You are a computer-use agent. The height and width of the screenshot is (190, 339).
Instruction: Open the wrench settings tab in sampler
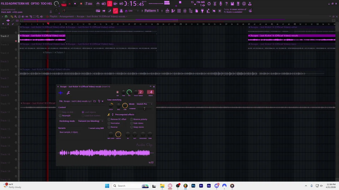pos(68,93)
